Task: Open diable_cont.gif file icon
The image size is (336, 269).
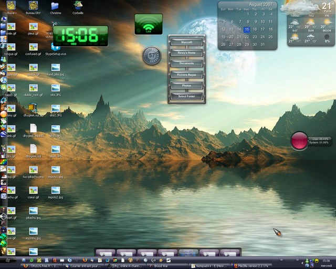Action: (x=33, y=90)
